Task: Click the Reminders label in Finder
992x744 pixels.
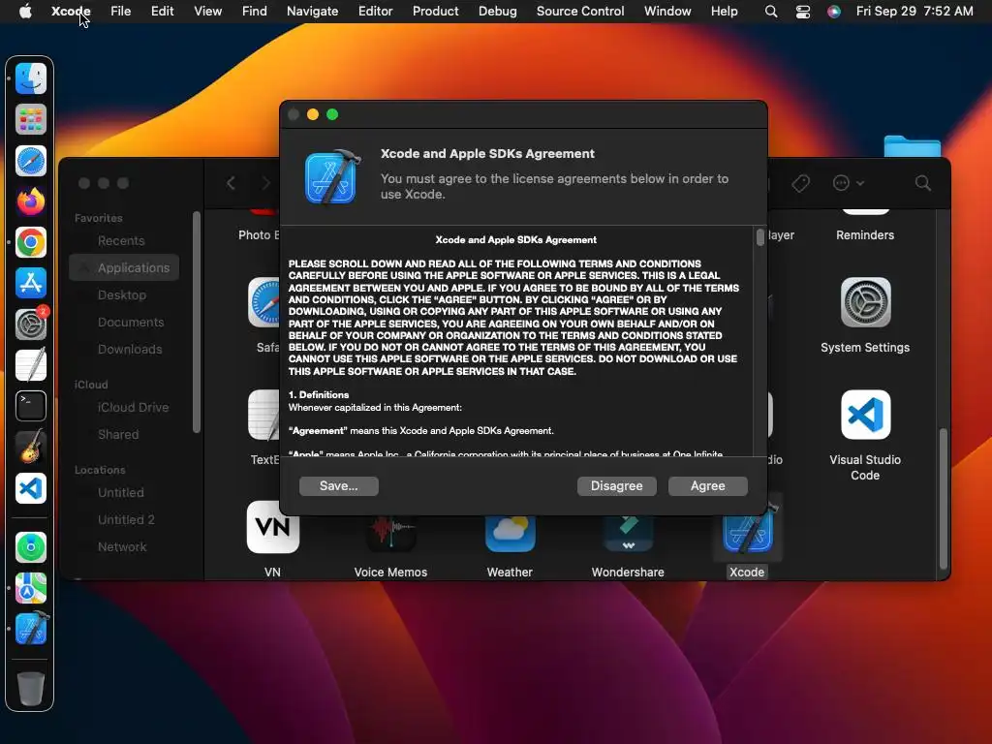Action: pyautogui.click(x=865, y=234)
